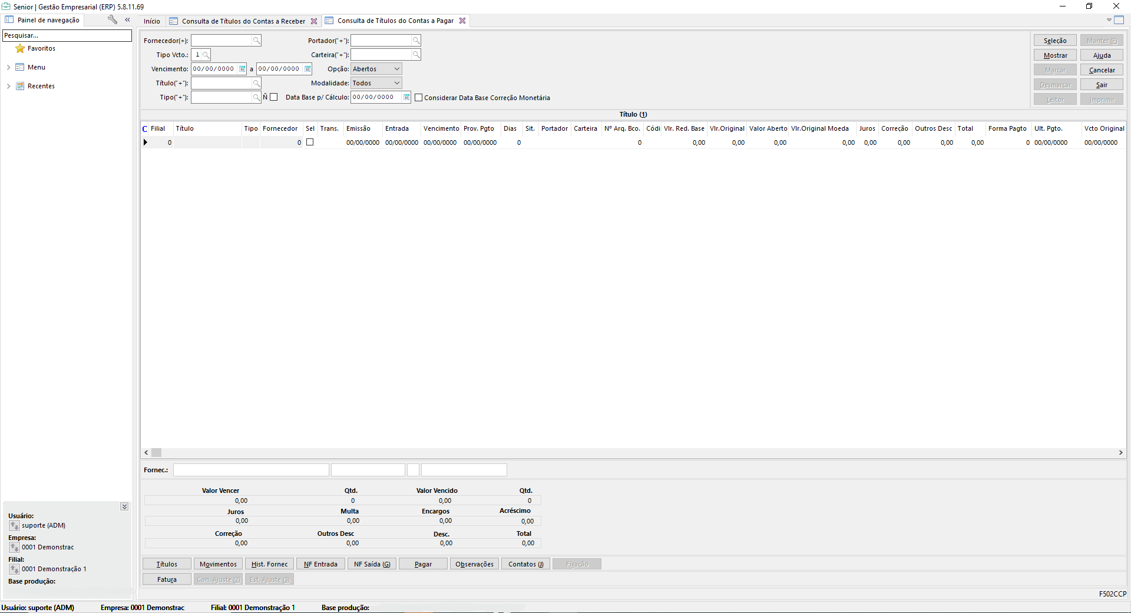Toggle the Ñ checkbox beside Tipo
The height and width of the screenshot is (613, 1131).
click(273, 97)
